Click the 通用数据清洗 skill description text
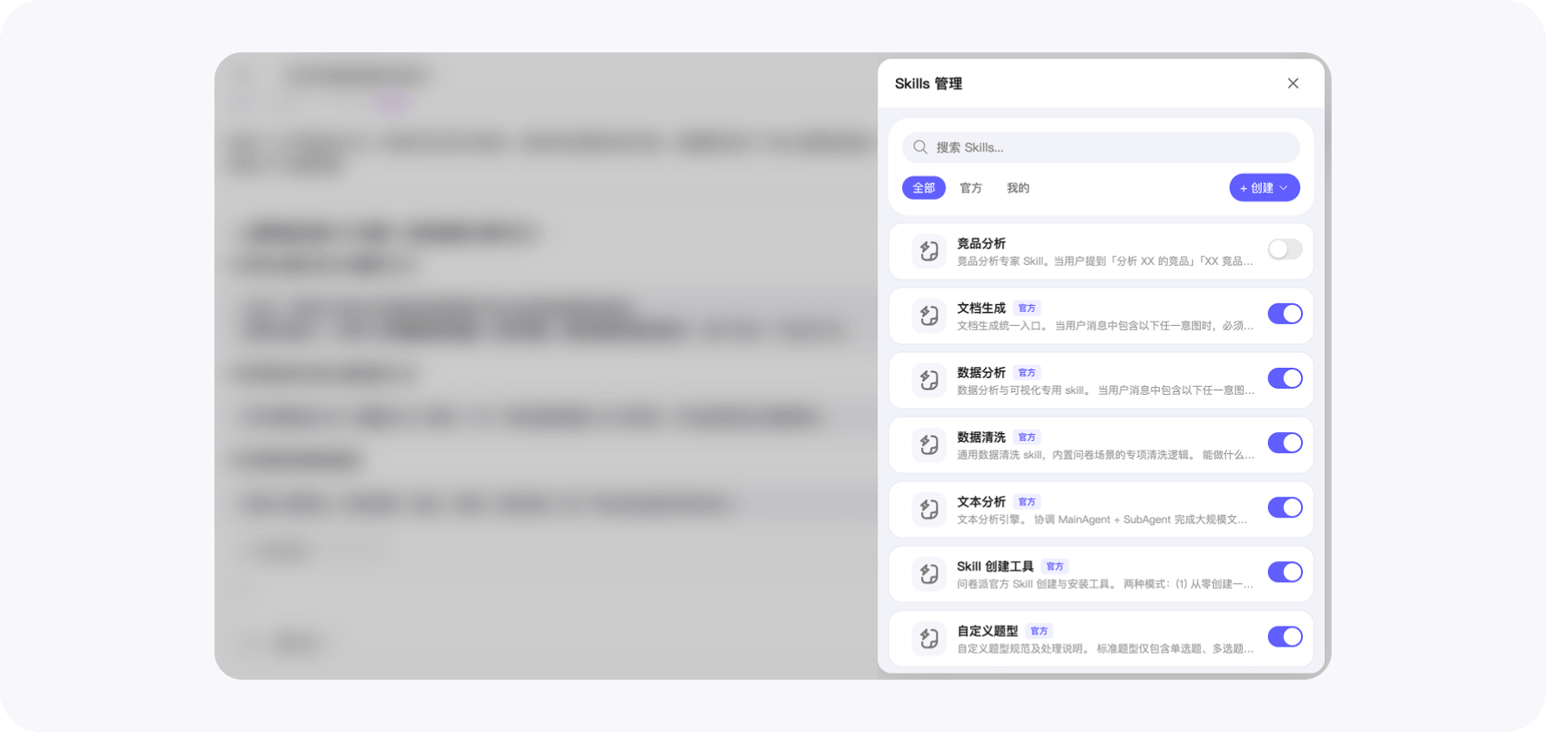The image size is (1546, 732). [x=1106, y=455]
